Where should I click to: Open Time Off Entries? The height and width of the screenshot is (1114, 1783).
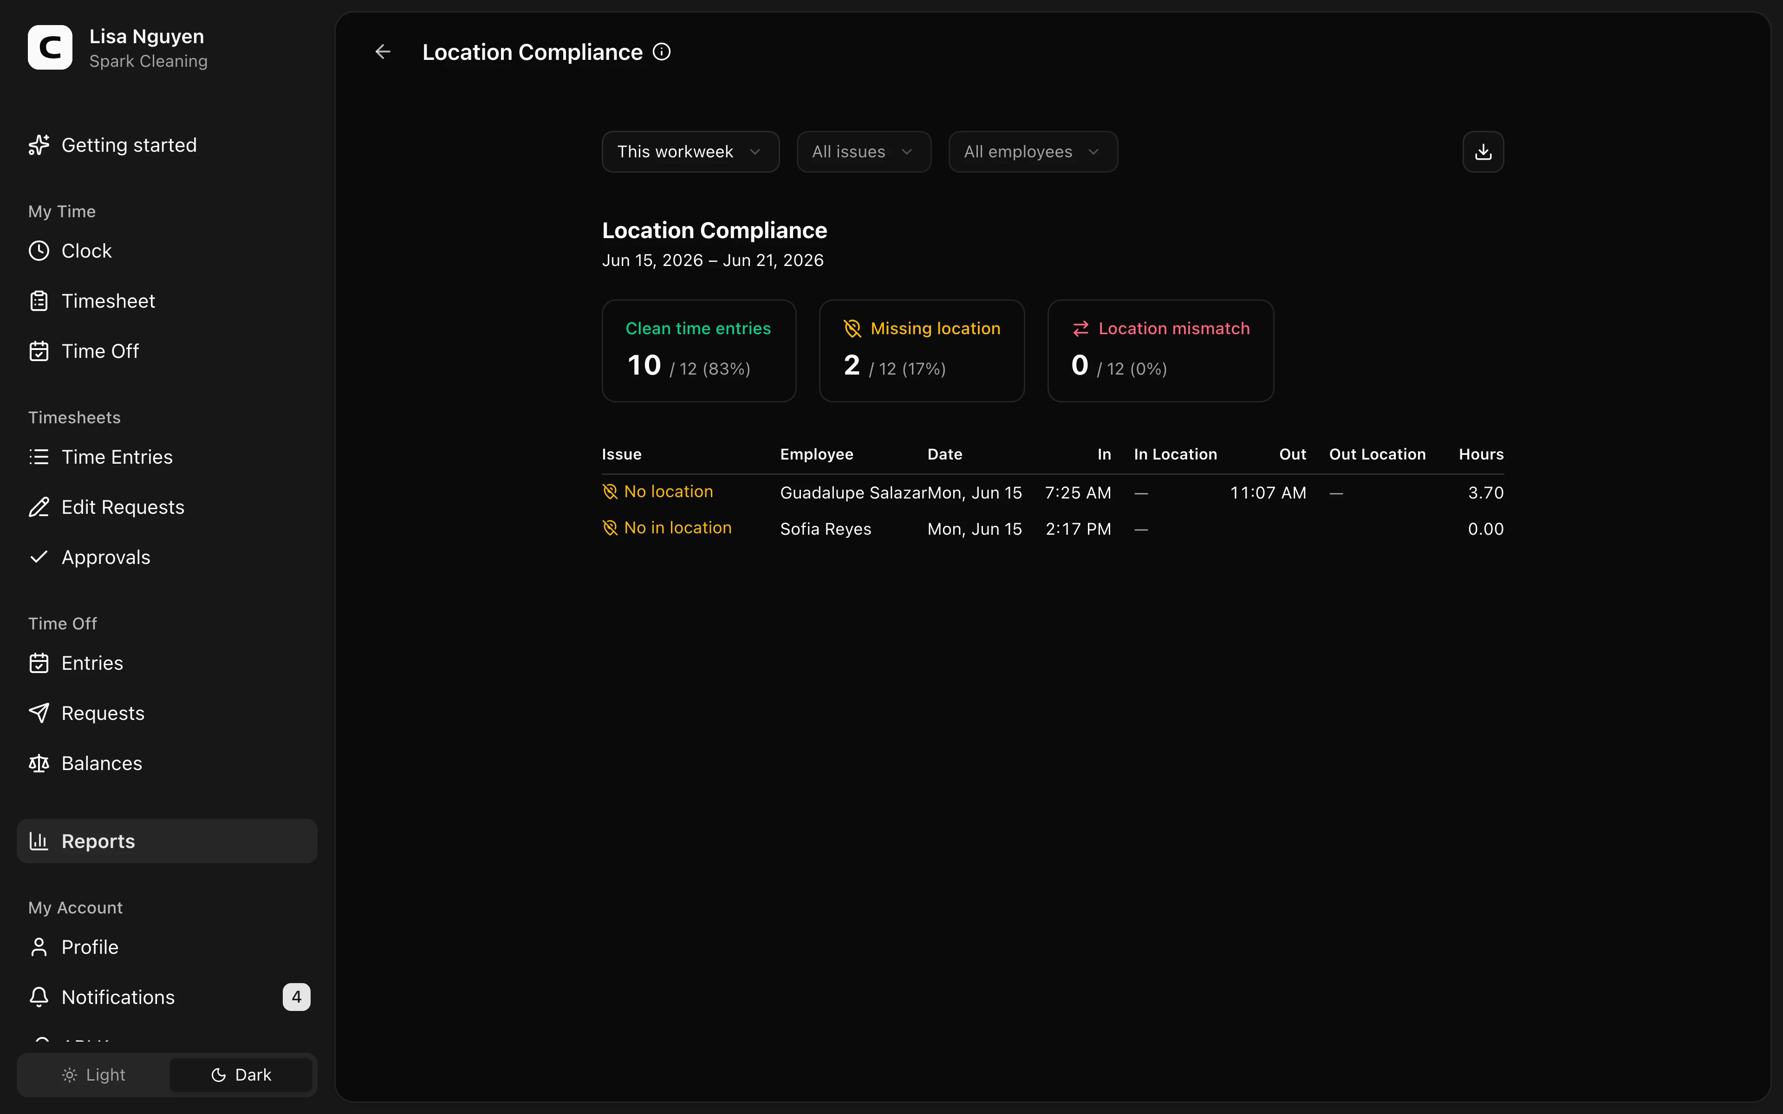tap(167, 663)
